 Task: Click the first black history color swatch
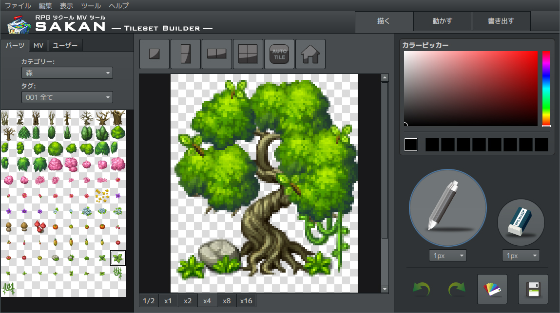pyautogui.click(x=432, y=145)
